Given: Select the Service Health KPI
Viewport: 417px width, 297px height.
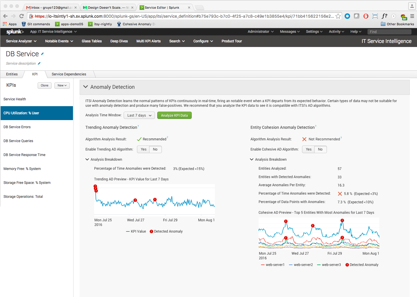Looking at the screenshot, I should coord(36,99).
